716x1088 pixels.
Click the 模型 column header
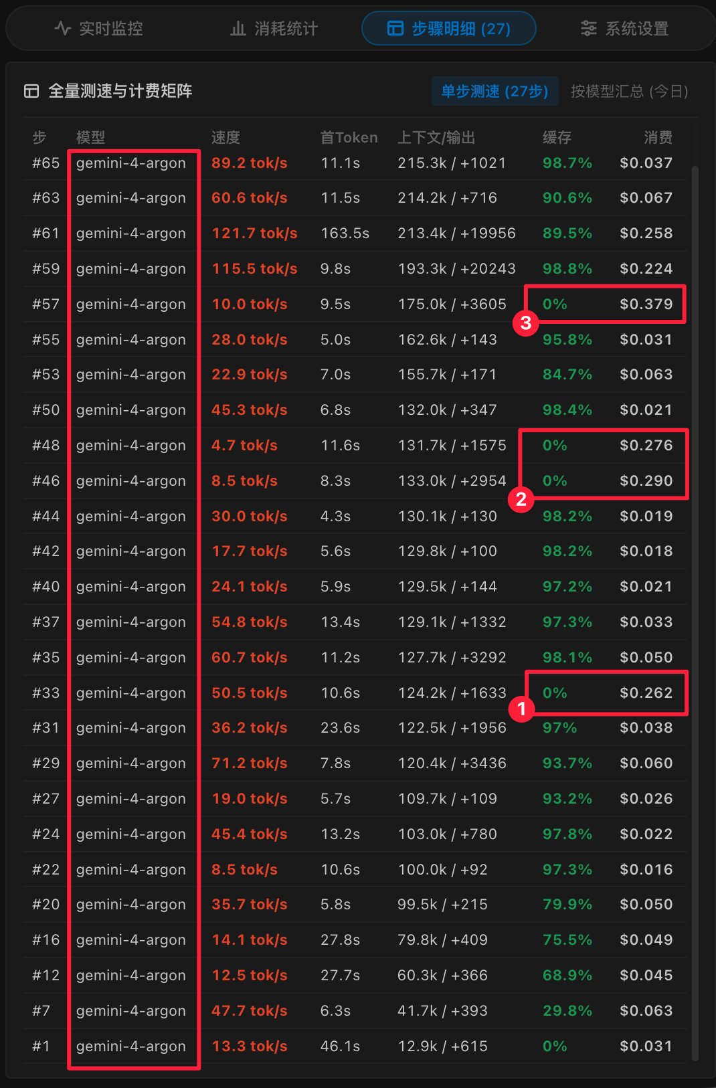click(x=90, y=137)
